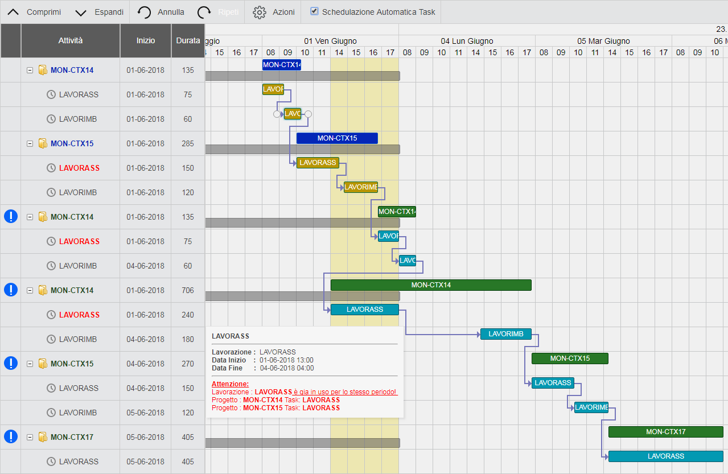This screenshot has height=474, width=728.
Task: Click the Comprimi collapse chevron icon
Action: [x=13, y=12]
